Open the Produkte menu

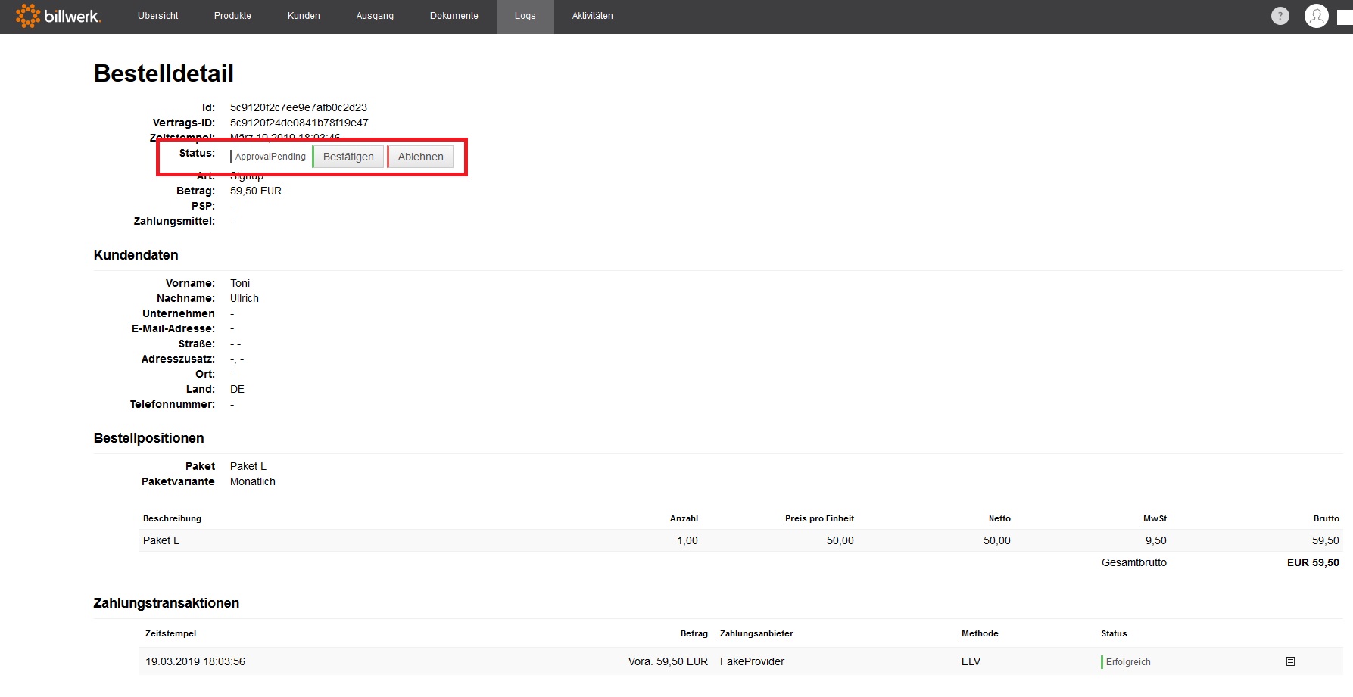tap(232, 16)
